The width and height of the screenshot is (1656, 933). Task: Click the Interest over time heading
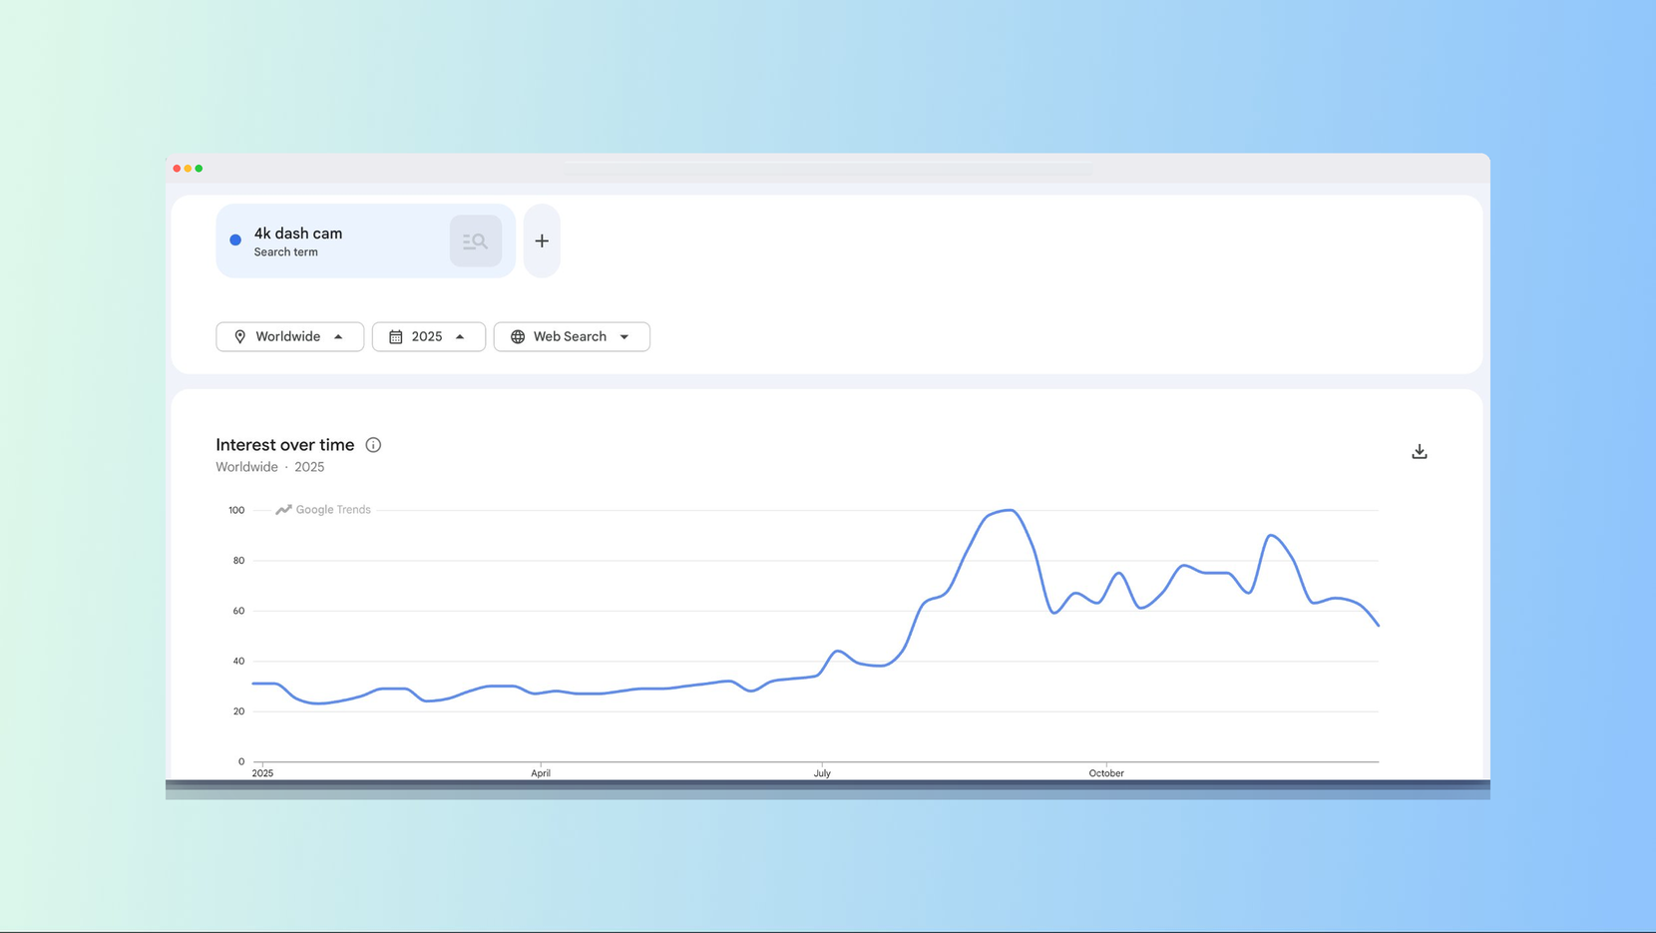(x=284, y=445)
